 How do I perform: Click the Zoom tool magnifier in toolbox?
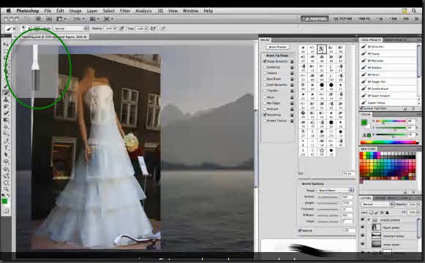[6, 189]
